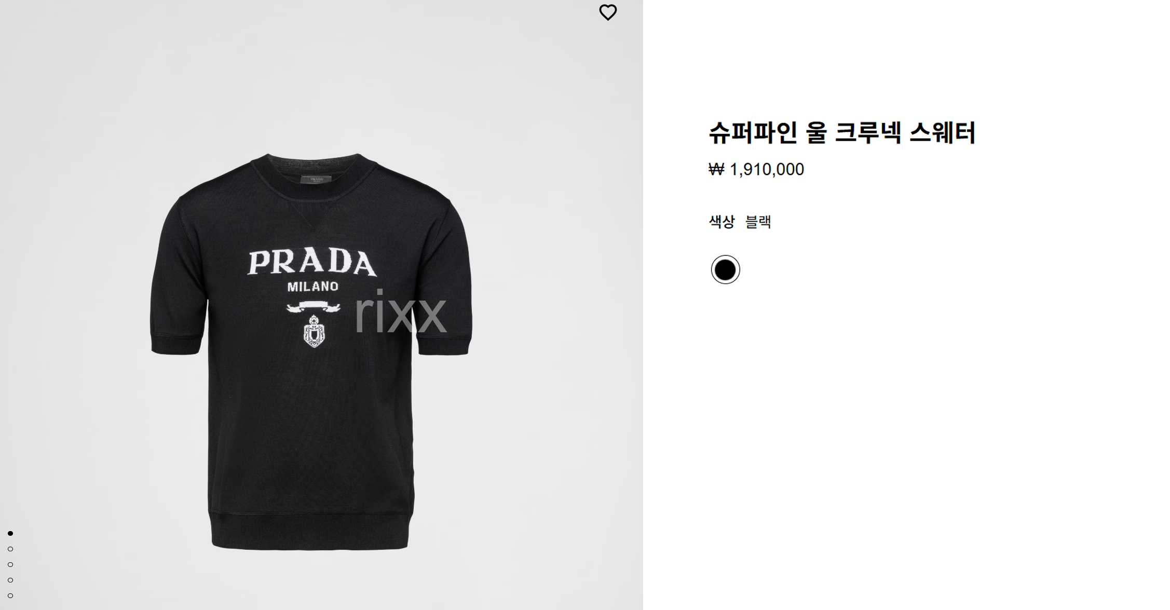Click the MILANO text on the sweater
This screenshot has height=610, width=1170.
[x=312, y=287]
